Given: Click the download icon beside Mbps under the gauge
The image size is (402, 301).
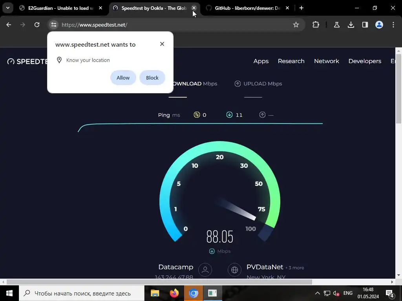Looking at the screenshot, I should (x=212, y=251).
